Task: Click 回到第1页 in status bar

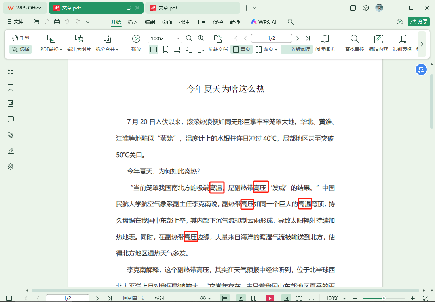Action: pos(134,298)
